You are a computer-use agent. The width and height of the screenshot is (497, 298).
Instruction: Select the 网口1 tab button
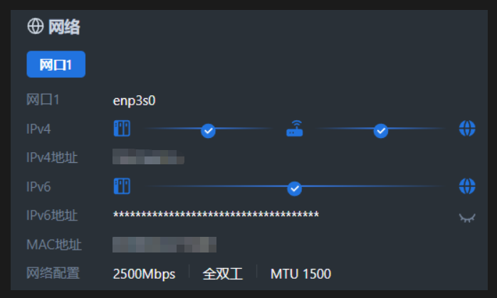(x=56, y=64)
